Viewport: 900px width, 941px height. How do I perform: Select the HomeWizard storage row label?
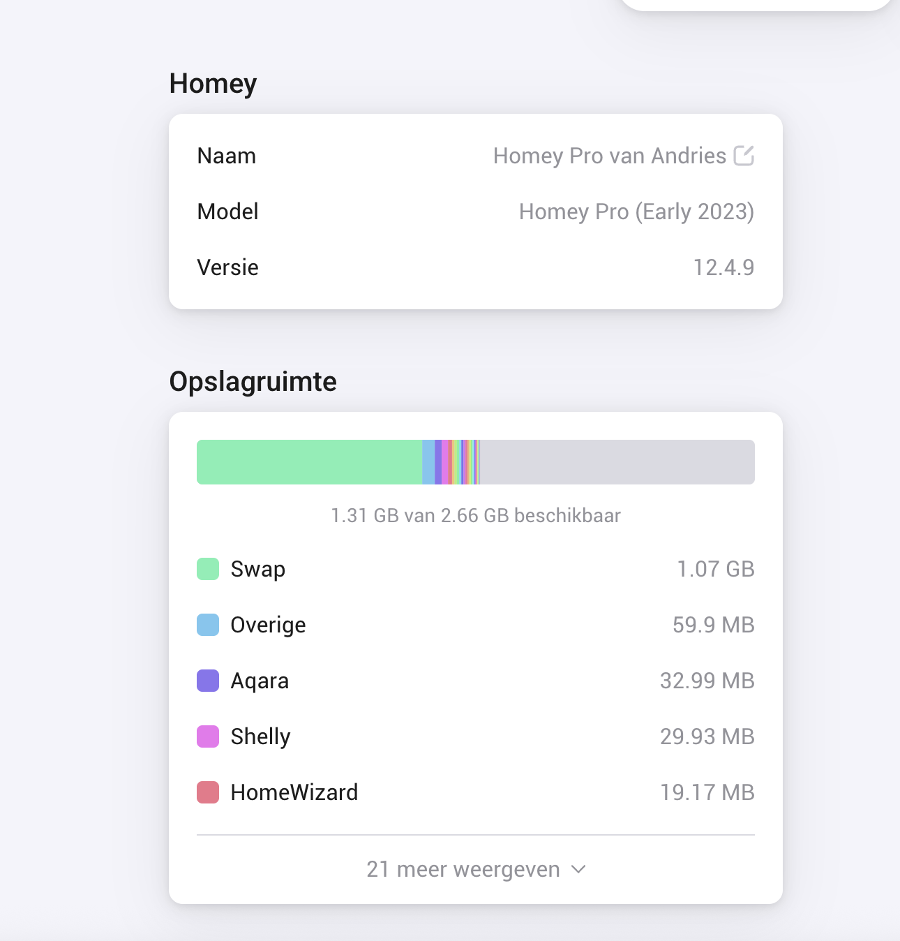pos(294,792)
